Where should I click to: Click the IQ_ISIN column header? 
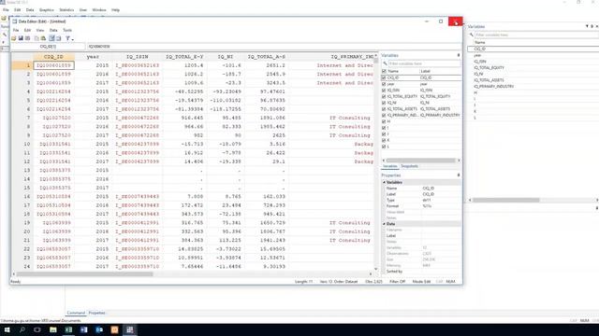(137, 57)
